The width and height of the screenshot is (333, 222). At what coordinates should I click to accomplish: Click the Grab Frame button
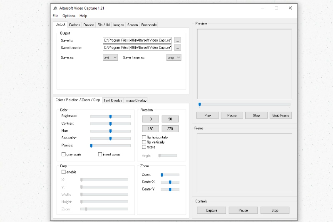point(281,115)
